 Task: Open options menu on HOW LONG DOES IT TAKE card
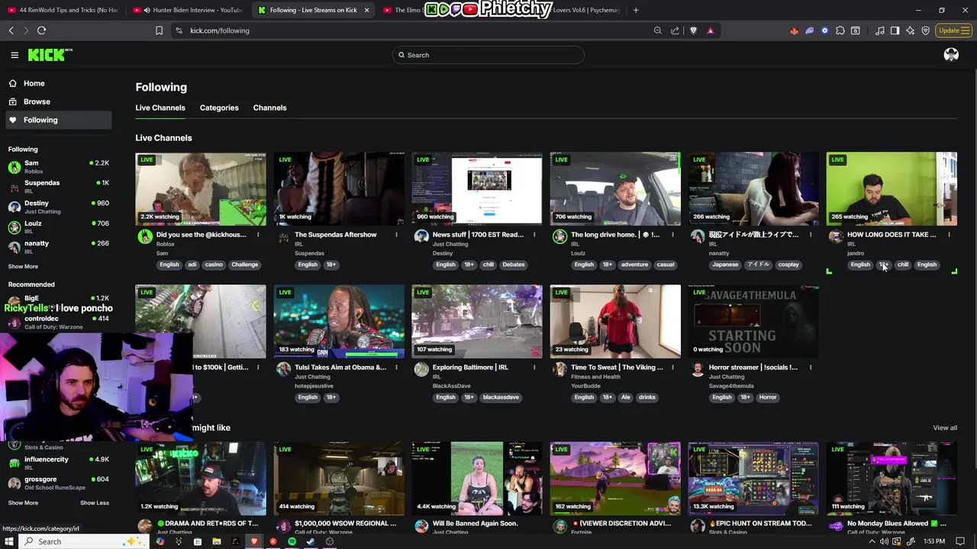949,235
